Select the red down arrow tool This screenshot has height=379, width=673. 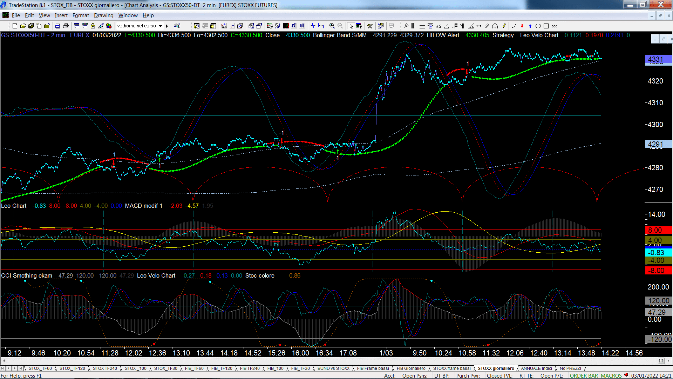pyautogui.click(x=522, y=26)
